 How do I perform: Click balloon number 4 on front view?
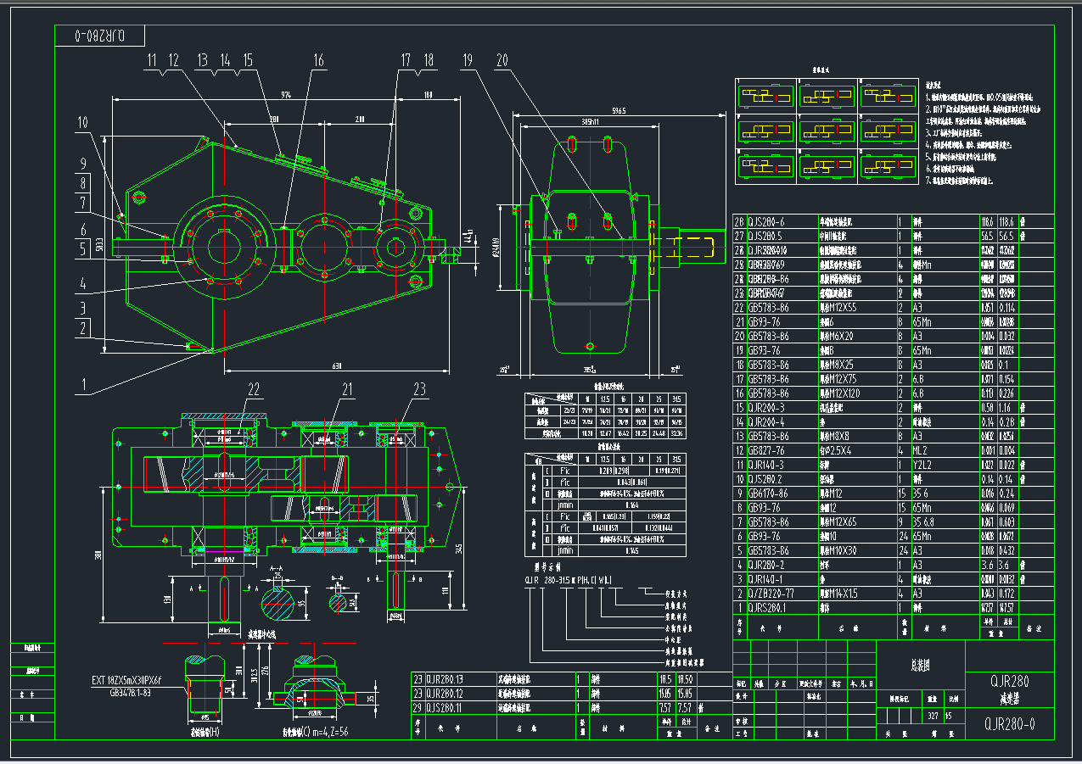84,283
